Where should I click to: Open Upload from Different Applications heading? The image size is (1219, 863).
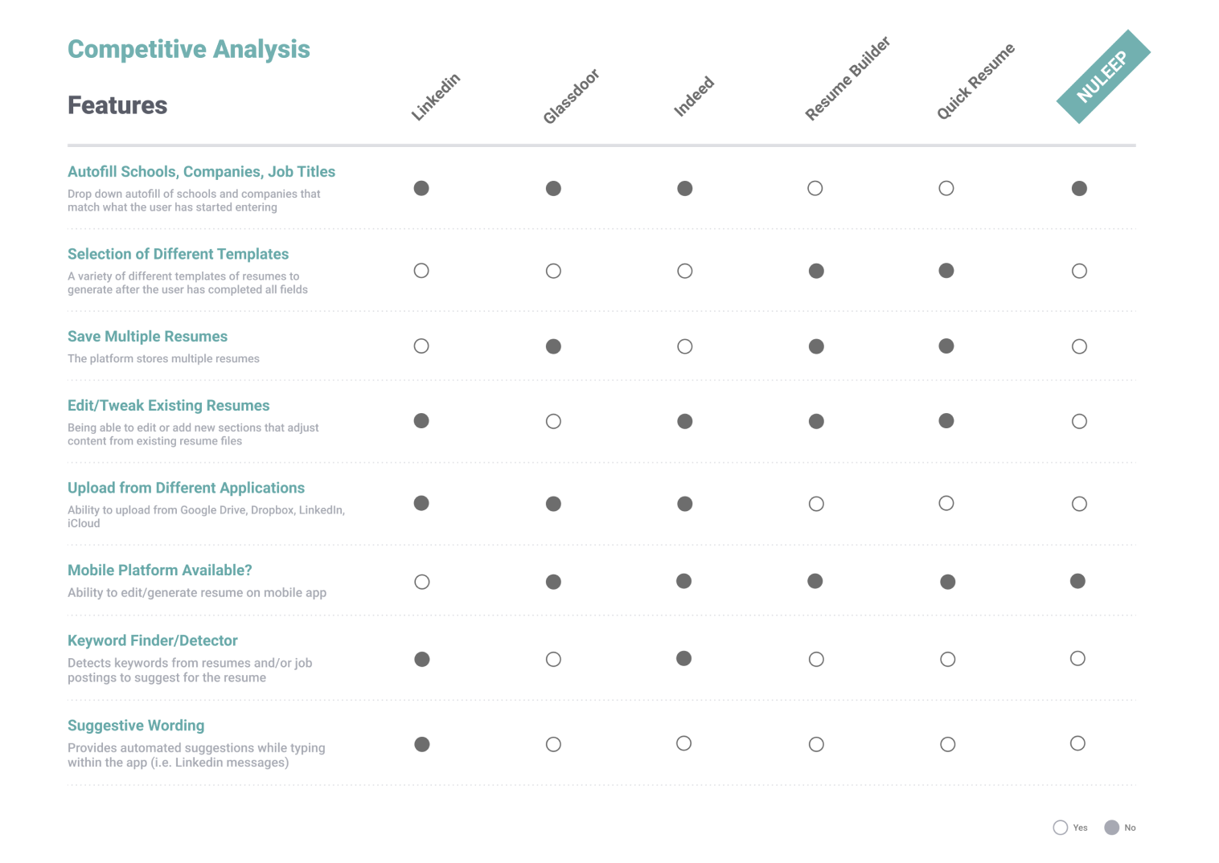pyautogui.click(x=186, y=488)
